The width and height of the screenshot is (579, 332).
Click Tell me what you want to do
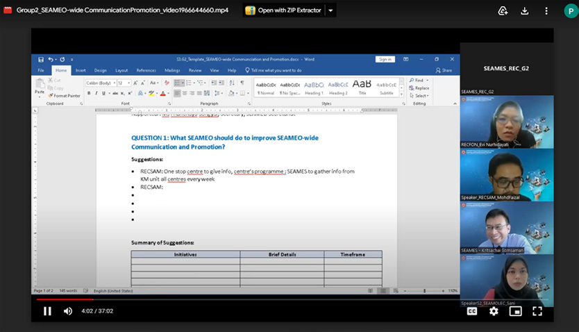tap(274, 70)
